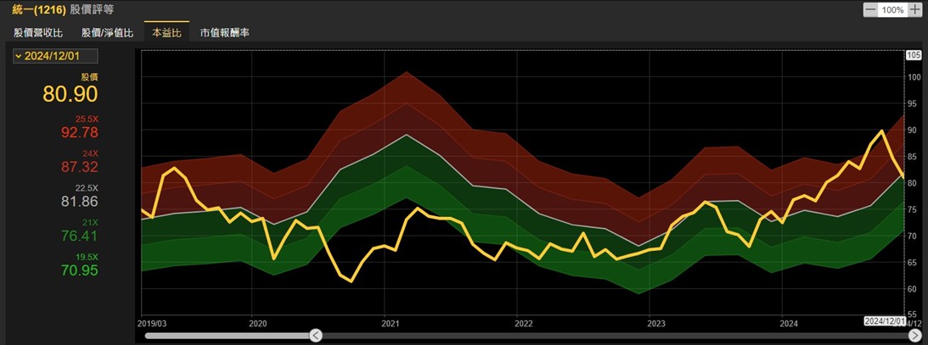Click the light gray timeline section at left
The height and width of the screenshot is (345, 928).
pos(225,336)
